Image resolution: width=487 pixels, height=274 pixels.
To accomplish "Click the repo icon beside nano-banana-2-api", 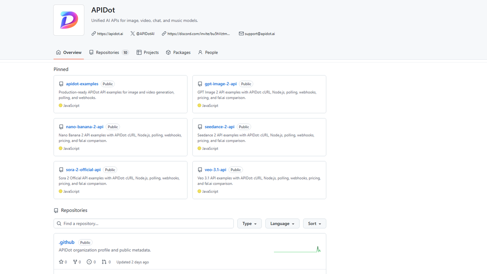I will point(61,127).
